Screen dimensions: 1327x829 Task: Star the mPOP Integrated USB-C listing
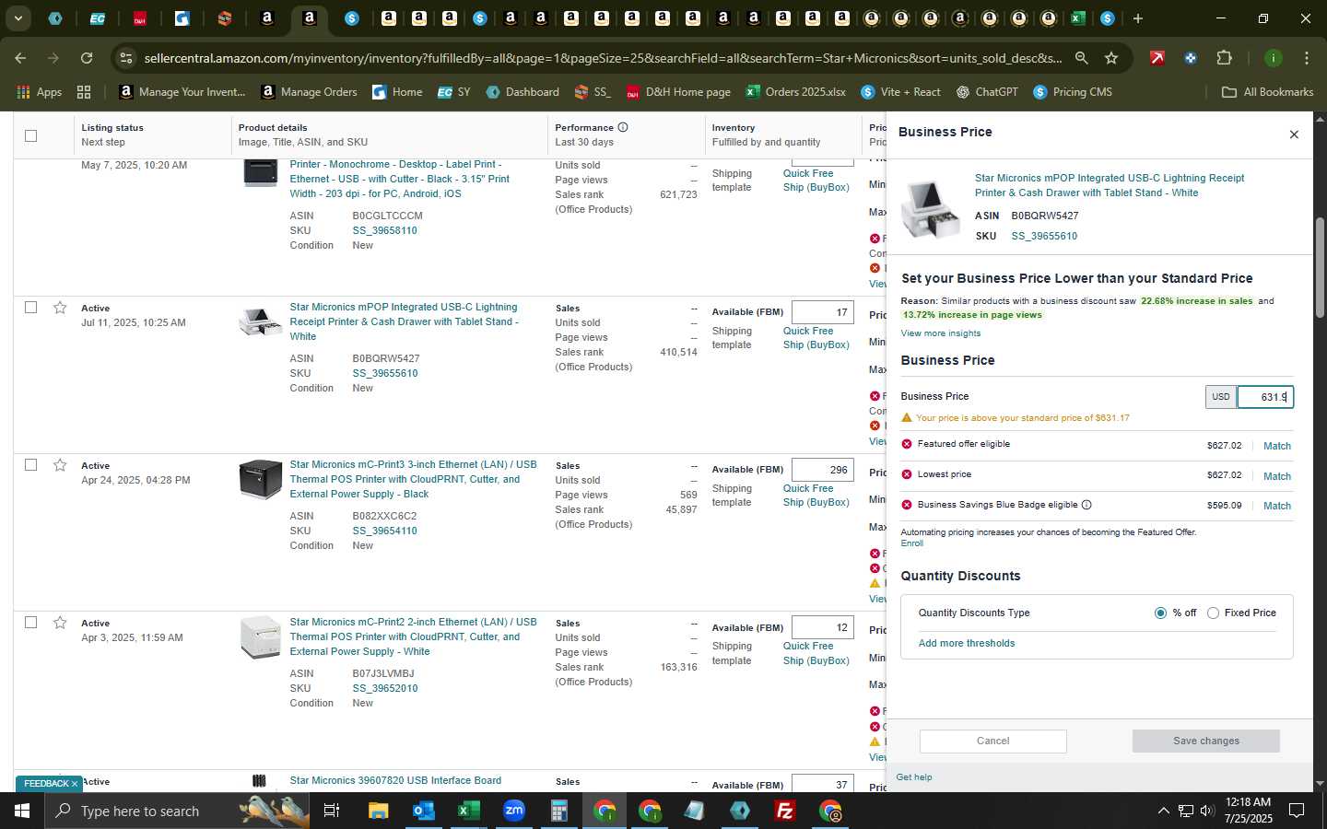[60, 308]
